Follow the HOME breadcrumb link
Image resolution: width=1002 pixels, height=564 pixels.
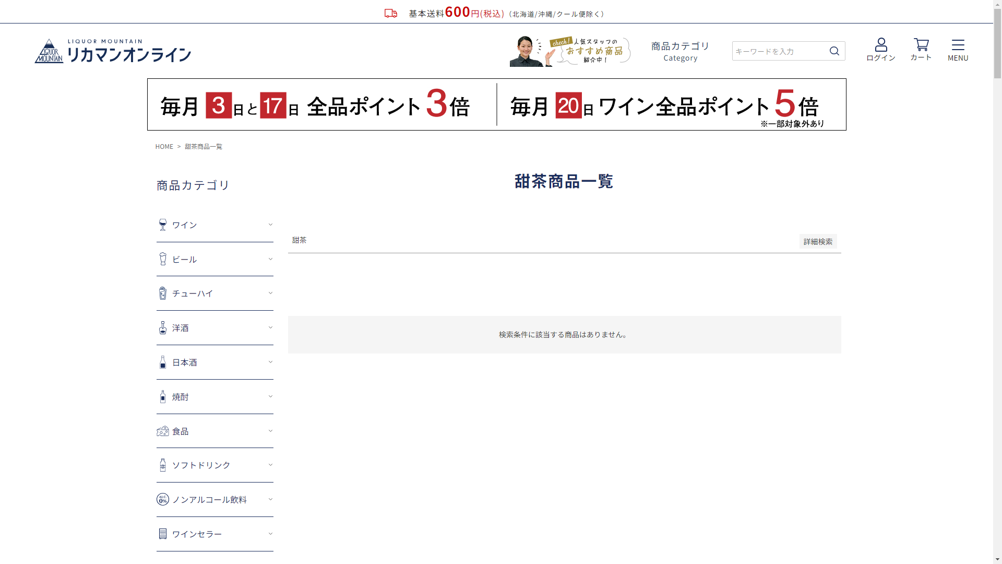coord(164,147)
